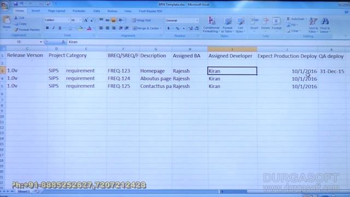Toggle Italic formatting

click(54, 28)
